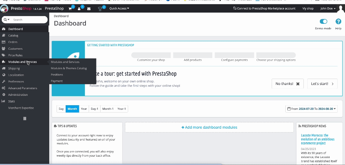This screenshot has height=165, width=345.
Task: Open the date range dropdown
Action: click(x=311, y=109)
